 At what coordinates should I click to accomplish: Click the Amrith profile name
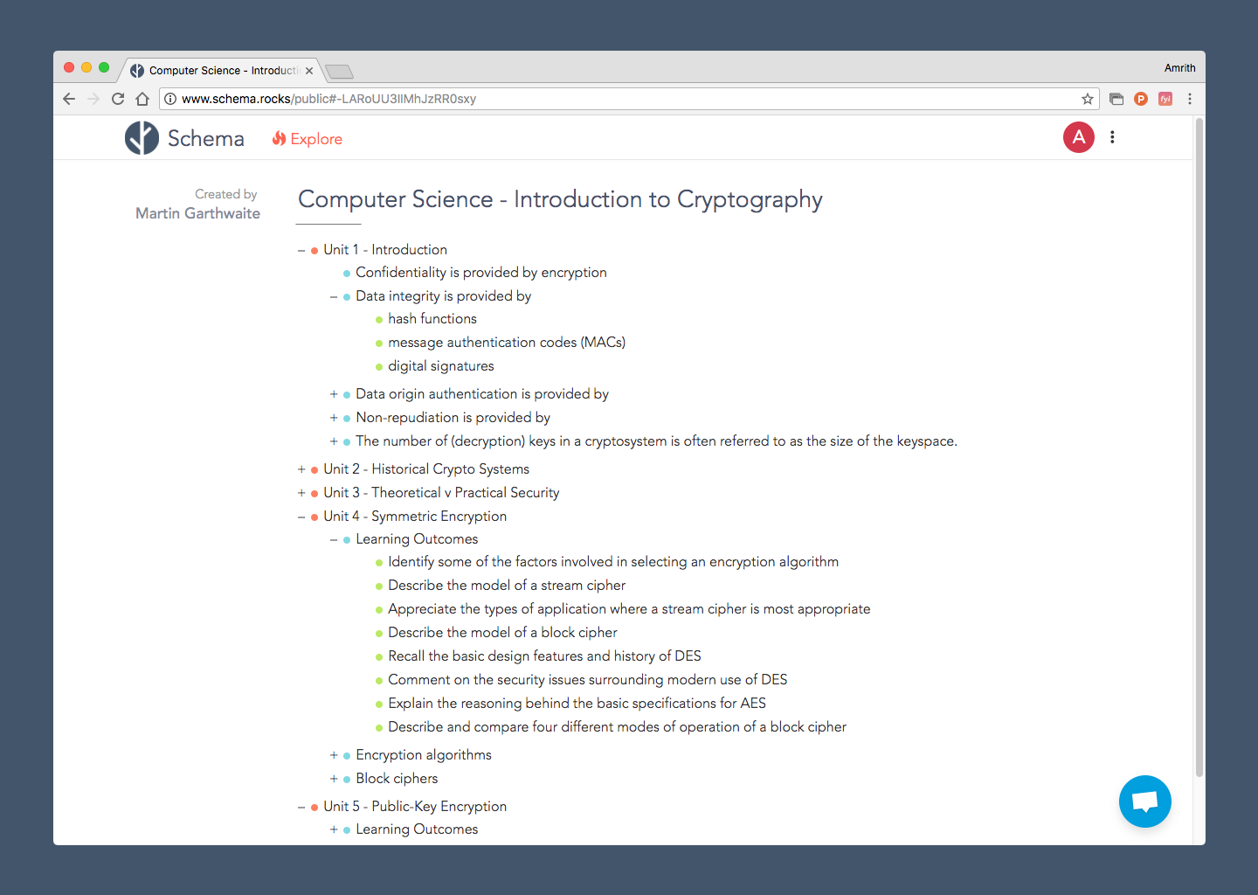(1179, 68)
